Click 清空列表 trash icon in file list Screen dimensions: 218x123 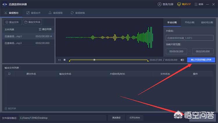(x=40, y=29)
